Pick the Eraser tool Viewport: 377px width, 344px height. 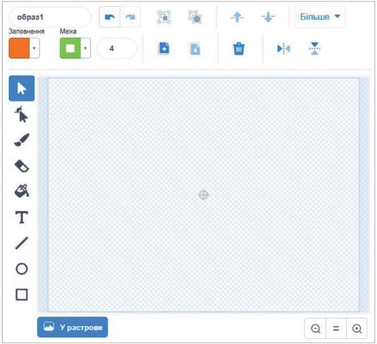(x=22, y=166)
